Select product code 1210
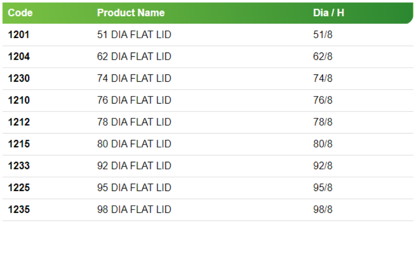420x267 pixels. [19, 100]
